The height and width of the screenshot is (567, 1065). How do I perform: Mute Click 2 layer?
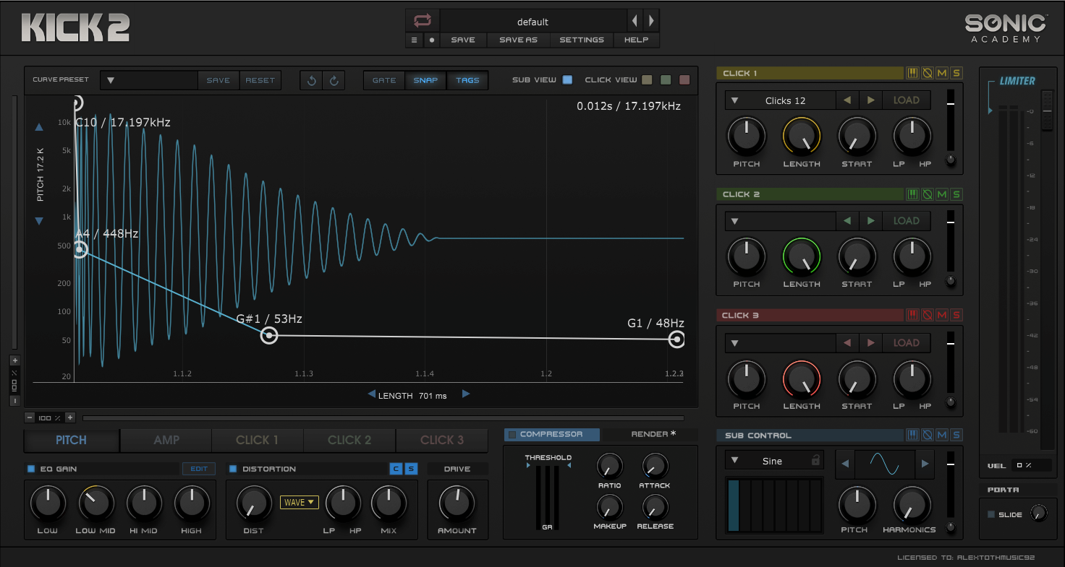click(942, 194)
